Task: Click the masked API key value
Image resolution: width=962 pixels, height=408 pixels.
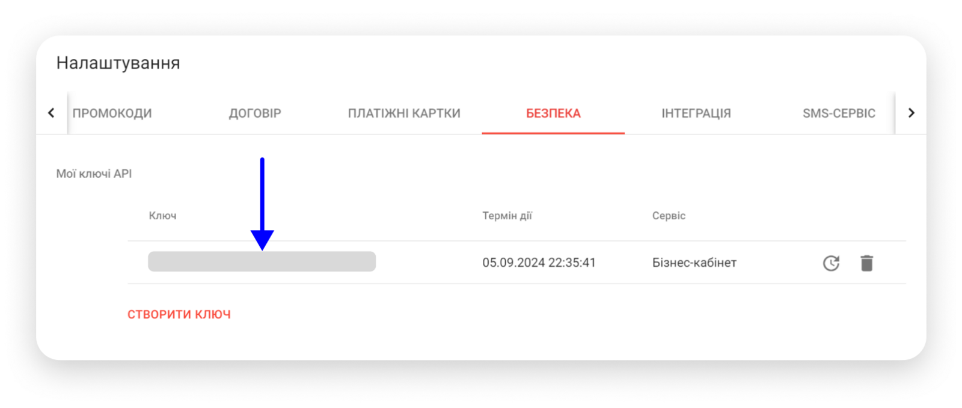Action: 262,261
